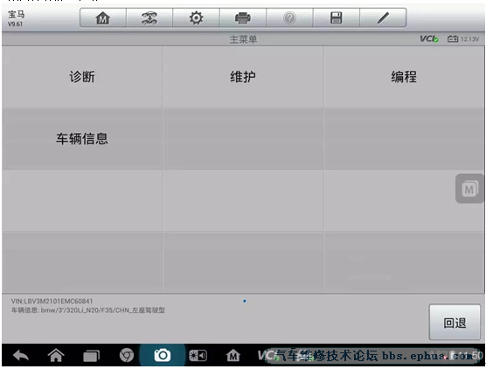
Task: Check the VCI connection status icon
Action: point(429,39)
